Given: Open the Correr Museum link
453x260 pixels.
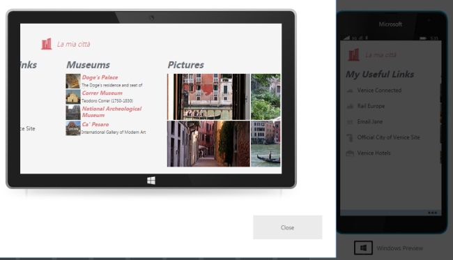Looking at the screenshot, I should tap(102, 93).
